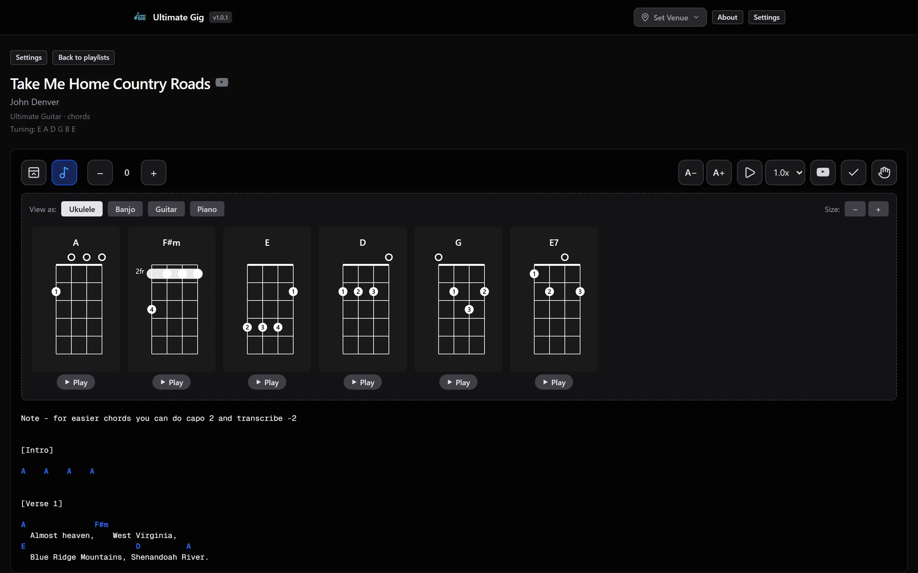Image resolution: width=918 pixels, height=573 pixels.
Task: Click the E chord diagram card
Action: pyautogui.click(x=267, y=299)
